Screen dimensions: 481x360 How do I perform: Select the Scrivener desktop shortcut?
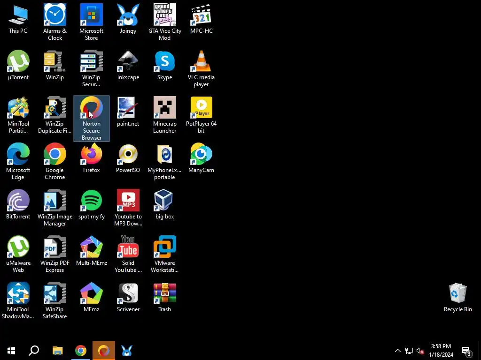pos(128,297)
